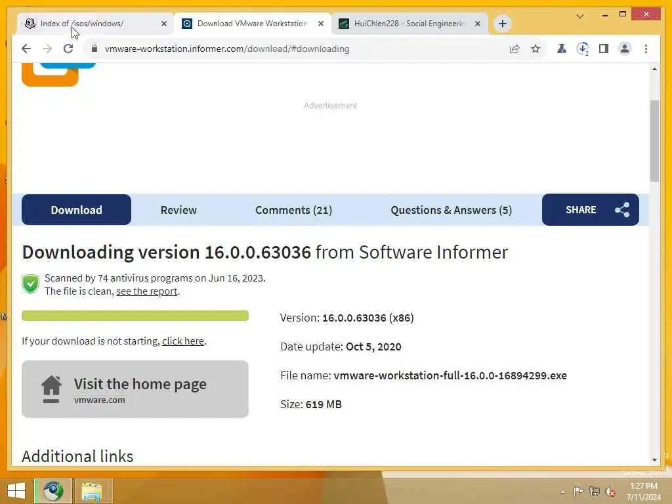672x504 pixels.
Task: Click the browser forward arrow
Action: pyautogui.click(x=47, y=49)
